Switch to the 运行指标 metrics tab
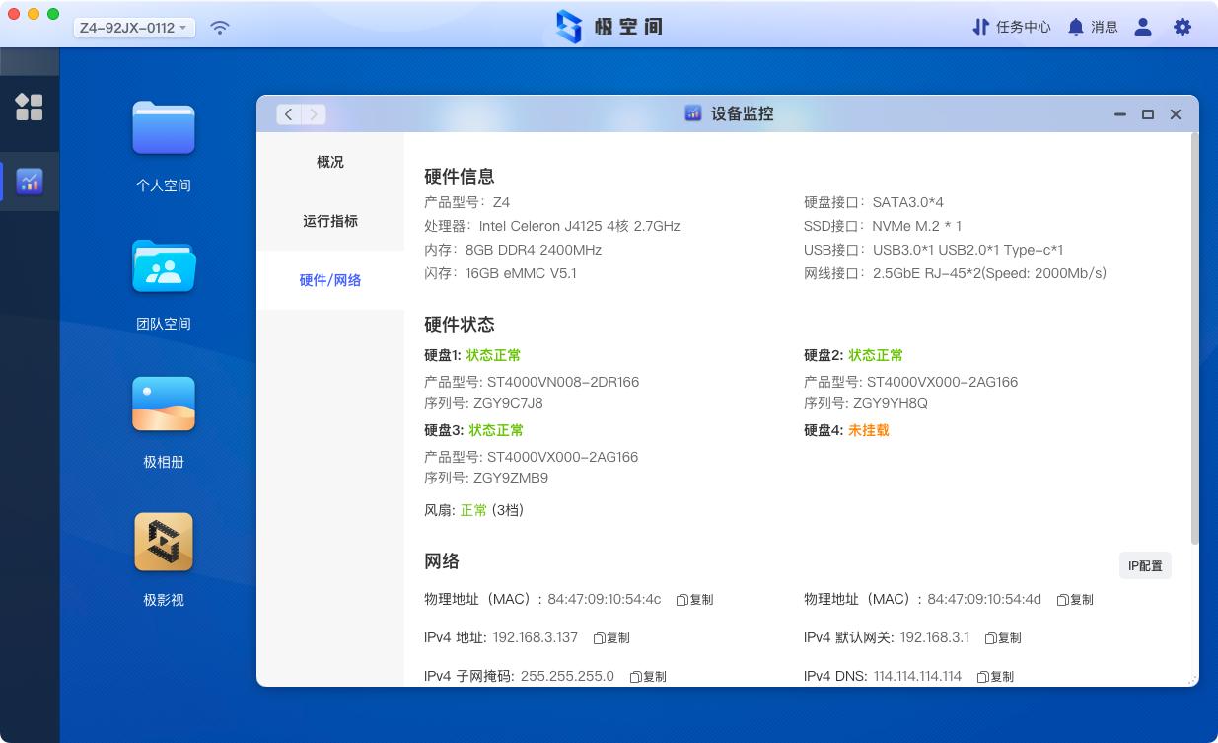Viewport: 1218px width, 743px height. click(x=330, y=221)
